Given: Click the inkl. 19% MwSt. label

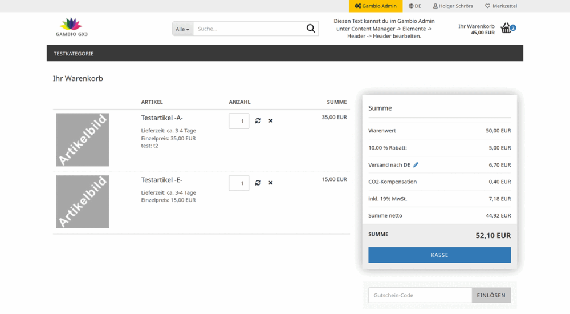Looking at the screenshot, I should pyautogui.click(x=388, y=199).
